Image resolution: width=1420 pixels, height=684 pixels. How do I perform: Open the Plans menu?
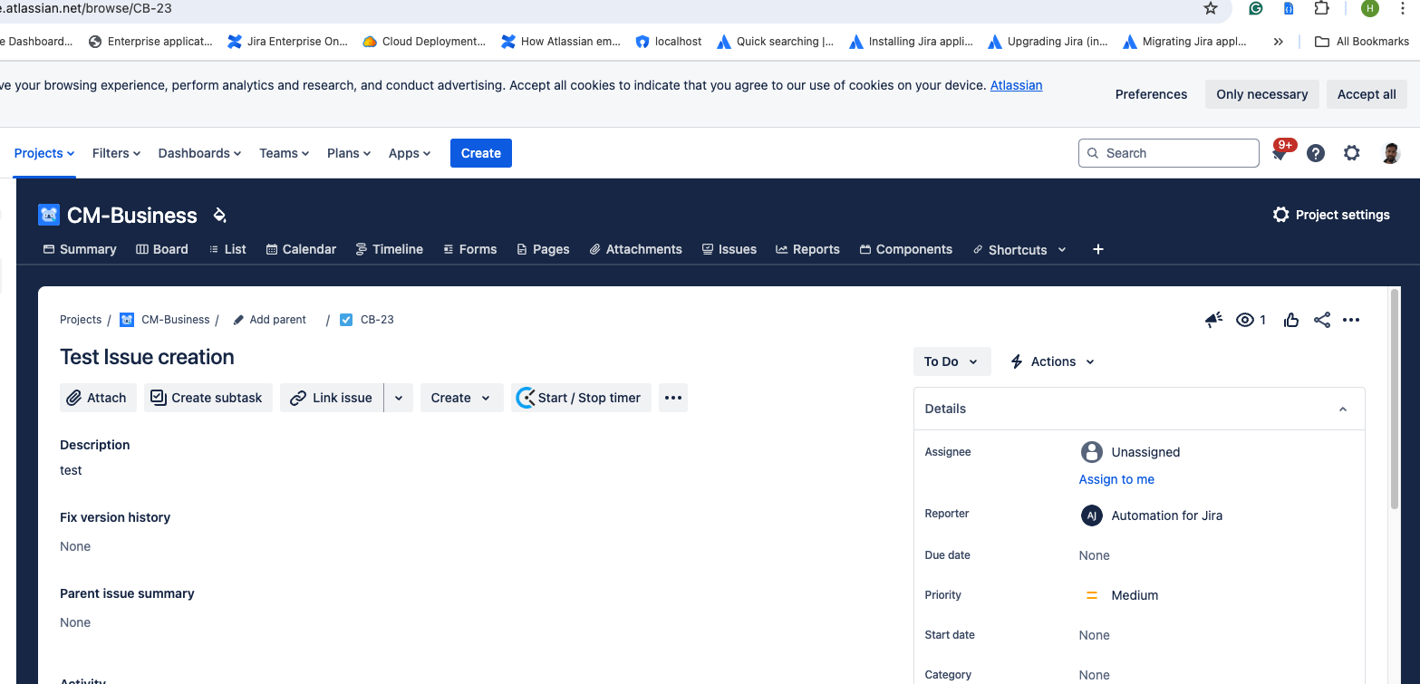click(349, 153)
